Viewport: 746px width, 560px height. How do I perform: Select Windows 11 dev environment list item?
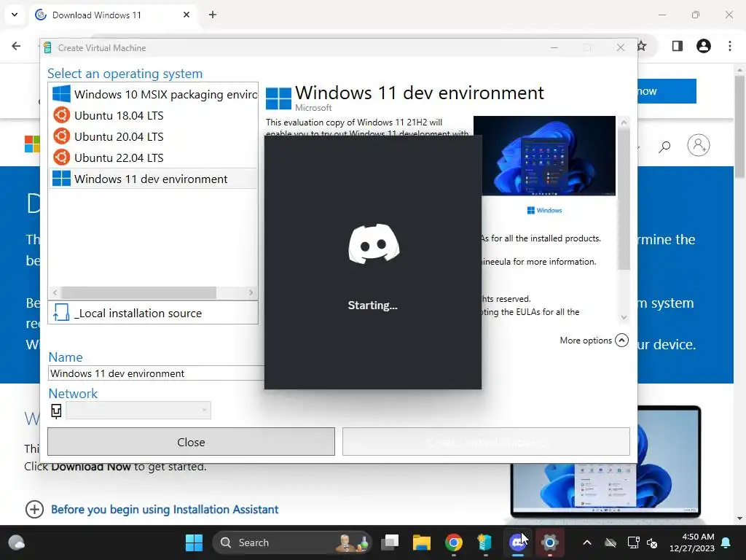(153, 179)
